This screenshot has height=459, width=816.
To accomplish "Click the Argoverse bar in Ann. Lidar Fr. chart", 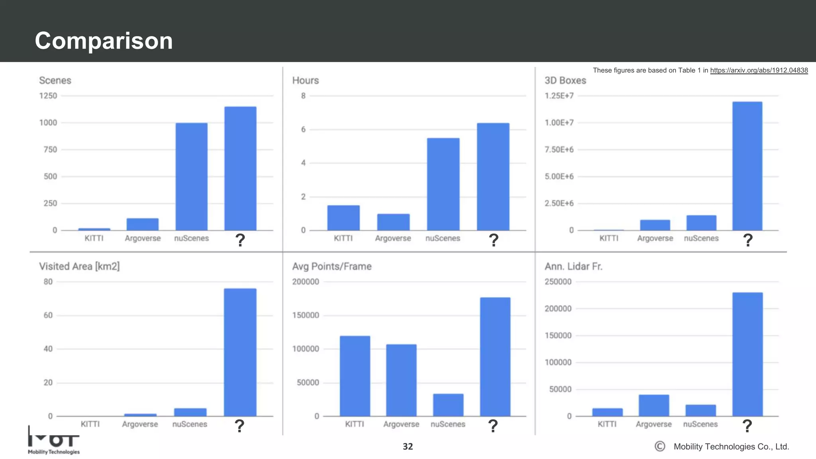I will [653, 405].
